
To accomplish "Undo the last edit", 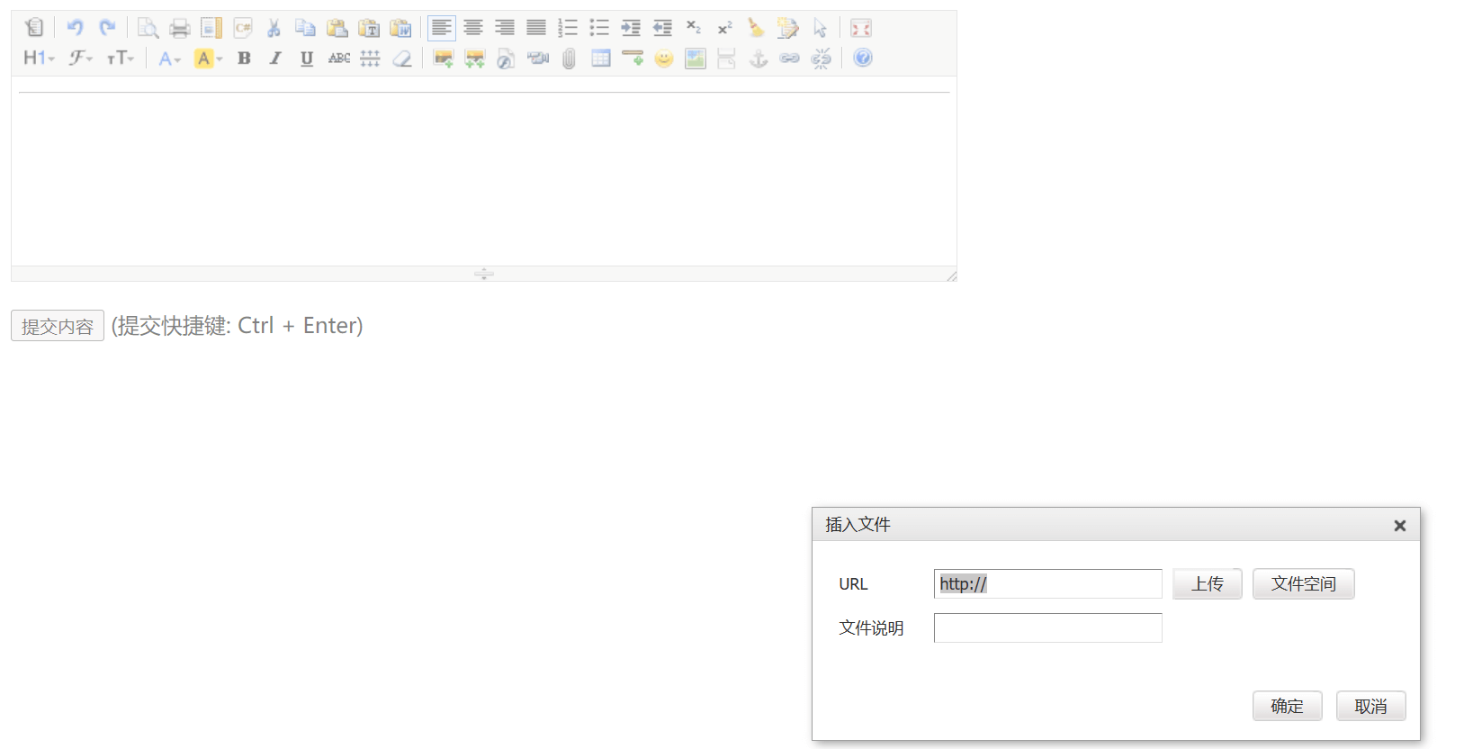I will [76, 28].
